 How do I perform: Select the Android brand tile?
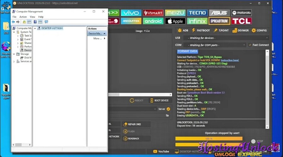tap(153, 21)
